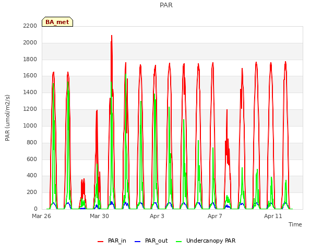Viewport: 334px width, 251px height.
Task: Click the 400 y-axis tick label
Action: [x=32, y=176]
